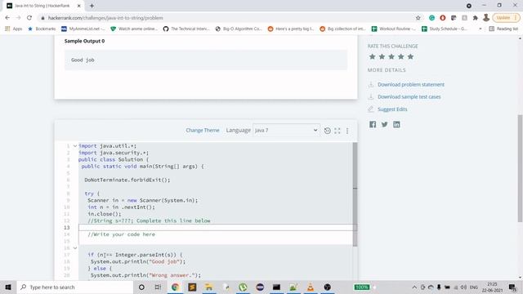Click the '//Write your code here' comment
Screen dimensions: 523x294
pos(122,234)
